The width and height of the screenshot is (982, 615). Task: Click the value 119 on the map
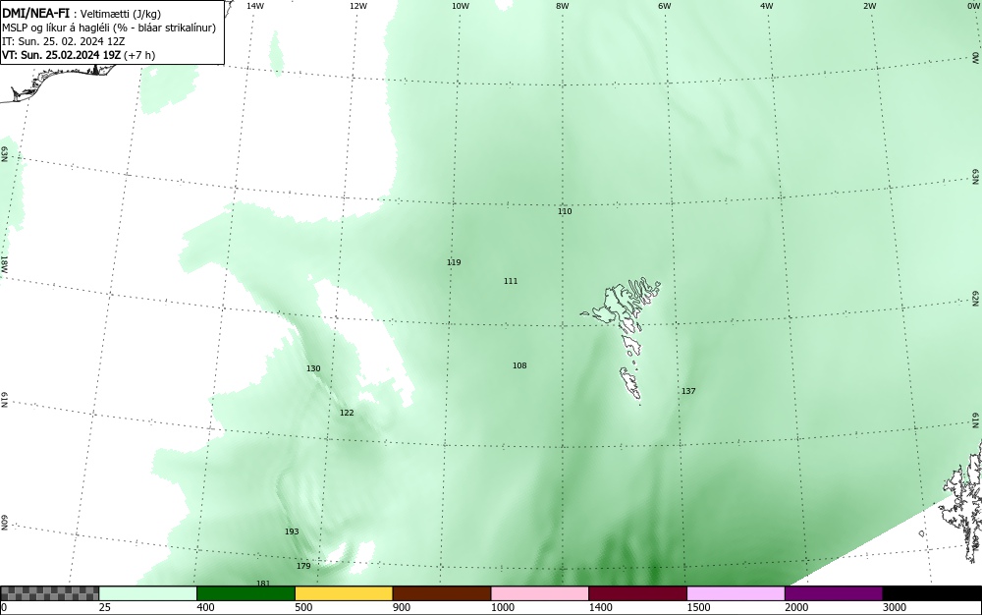(454, 262)
